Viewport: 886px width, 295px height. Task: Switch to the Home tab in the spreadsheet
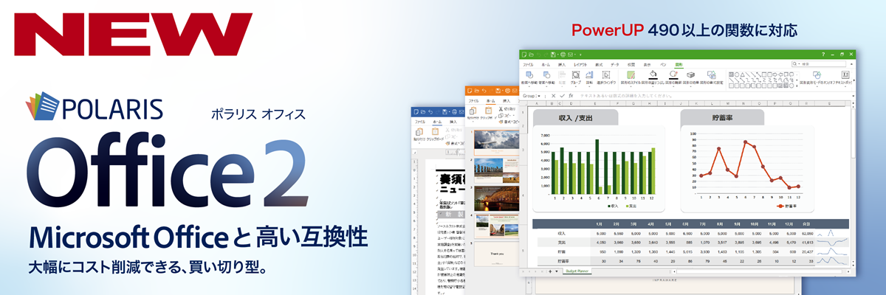coord(546,64)
